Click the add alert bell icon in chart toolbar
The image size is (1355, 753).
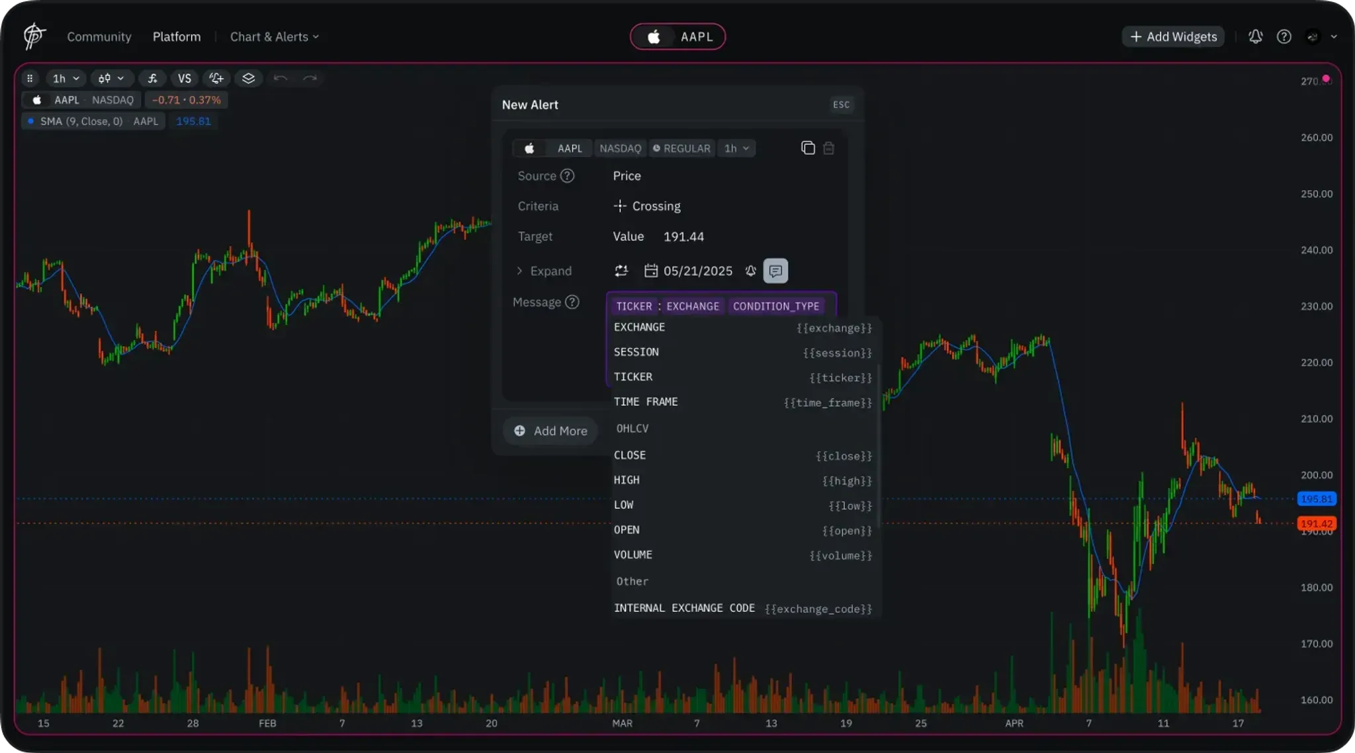pos(216,78)
